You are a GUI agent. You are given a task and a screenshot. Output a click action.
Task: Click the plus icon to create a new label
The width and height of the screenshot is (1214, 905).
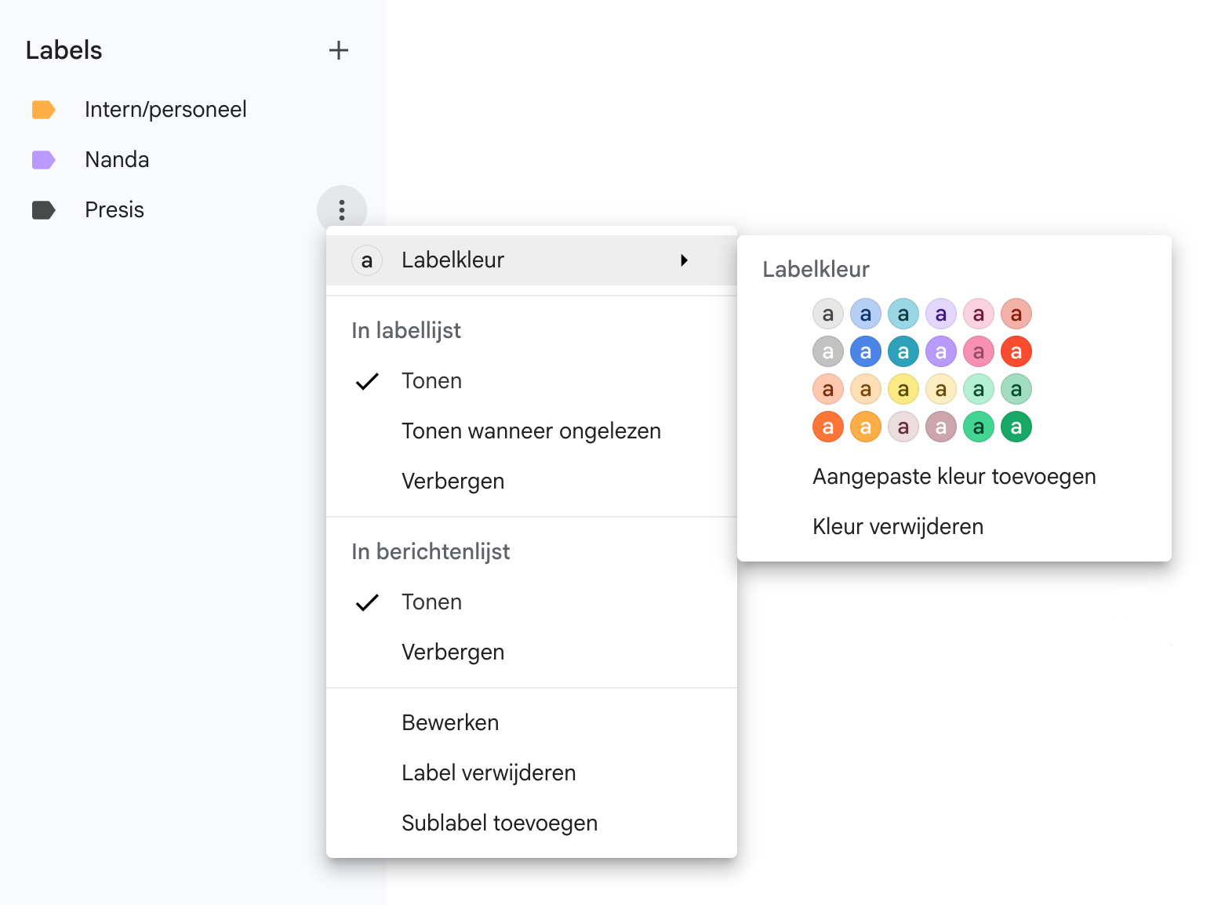click(338, 49)
